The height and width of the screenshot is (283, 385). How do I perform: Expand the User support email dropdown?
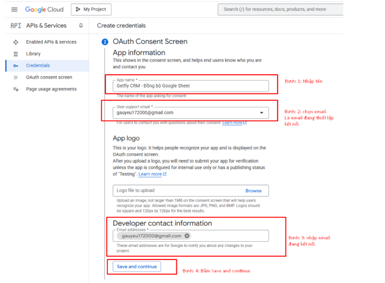[x=261, y=113]
